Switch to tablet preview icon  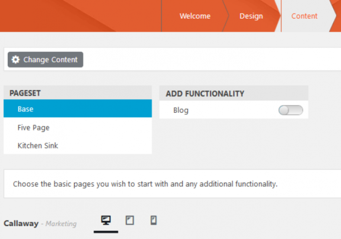pos(130,220)
